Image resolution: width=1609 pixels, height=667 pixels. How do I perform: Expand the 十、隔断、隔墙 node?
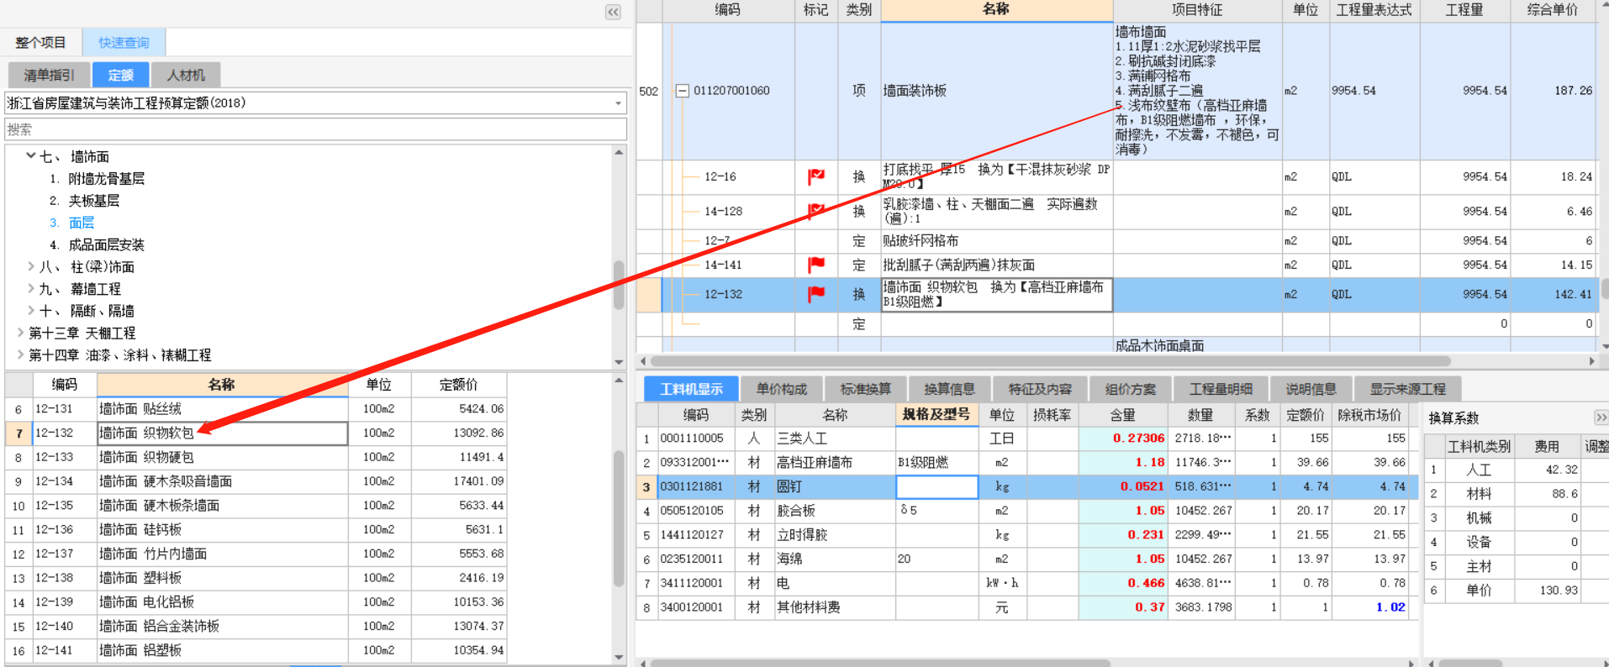30,310
